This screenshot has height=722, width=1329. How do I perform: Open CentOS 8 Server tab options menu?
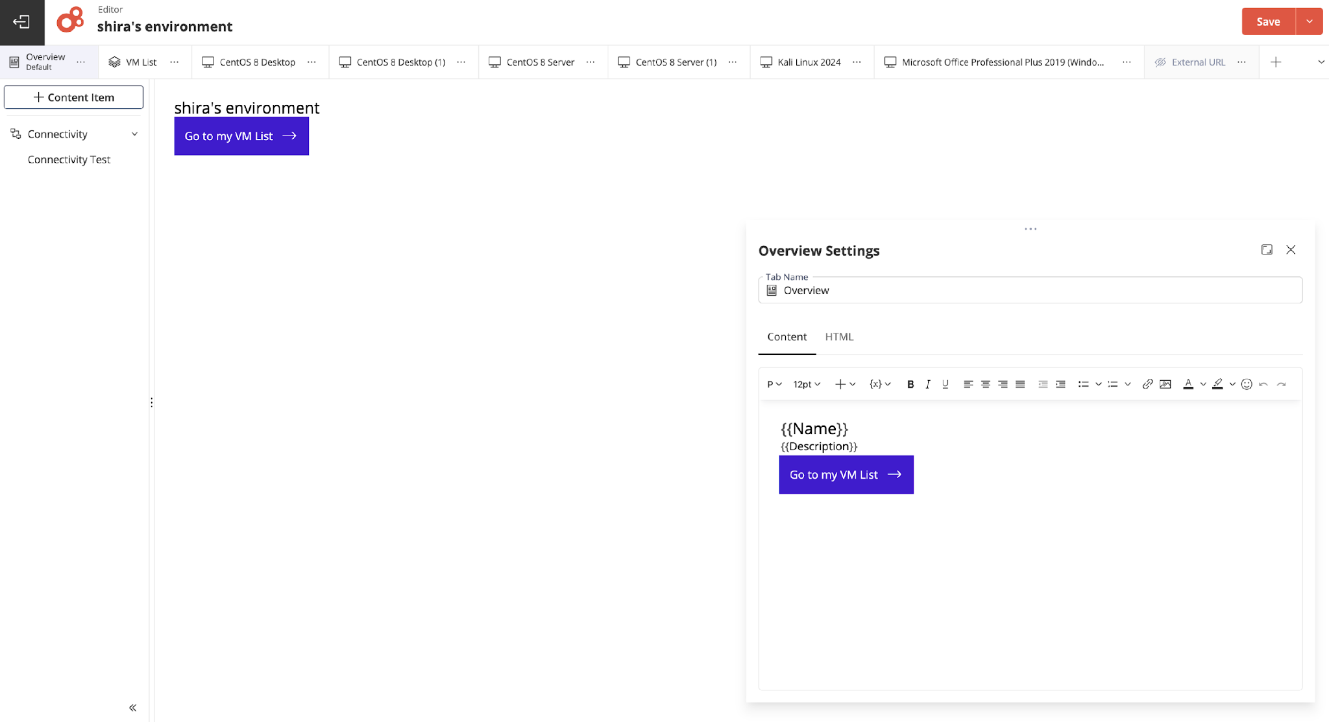591,62
